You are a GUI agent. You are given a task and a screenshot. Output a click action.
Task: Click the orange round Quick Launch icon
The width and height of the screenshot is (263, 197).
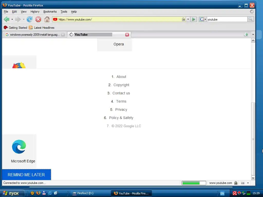32,193
